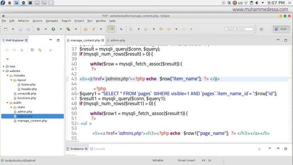
Task: Open PHP Explorer view menu triangle
Action: point(7,59)
